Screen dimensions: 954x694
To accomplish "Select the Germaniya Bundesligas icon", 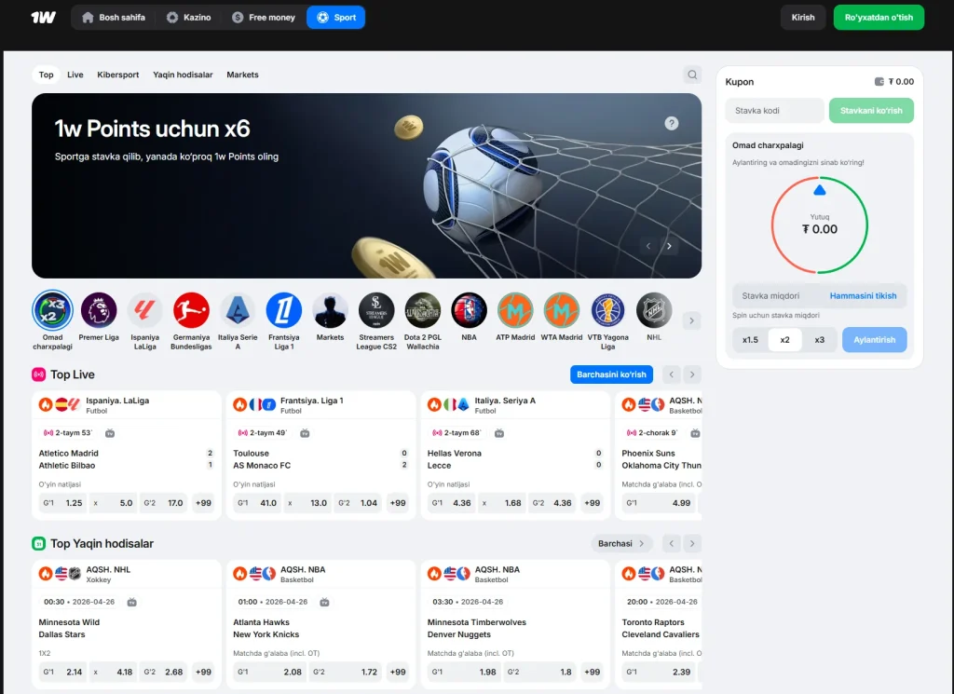I will (x=191, y=310).
